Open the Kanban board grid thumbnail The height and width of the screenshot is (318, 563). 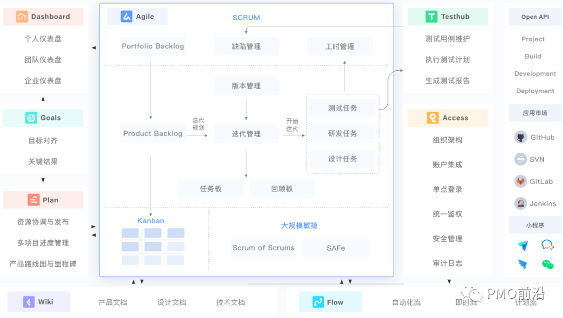click(x=153, y=247)
